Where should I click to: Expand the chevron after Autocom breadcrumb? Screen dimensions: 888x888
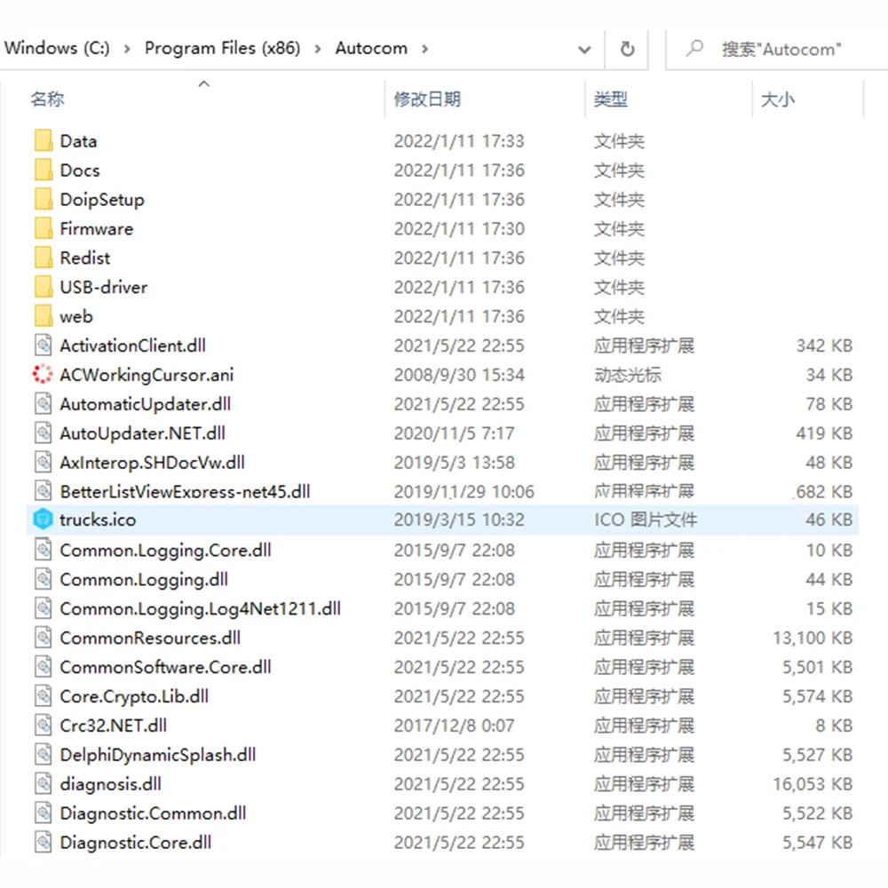click(424, 50)
